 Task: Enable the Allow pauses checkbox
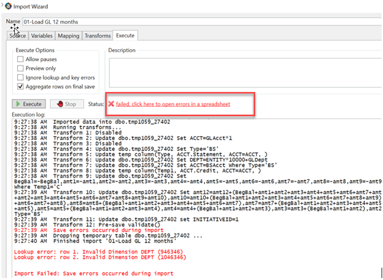click(21, 60)
